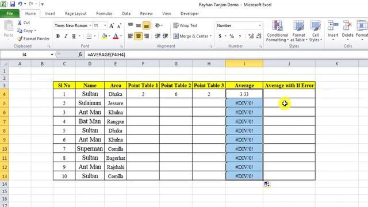Screen dimensions: 368x207
Task: Click the Cut scissors button
Action: (24, 23)
